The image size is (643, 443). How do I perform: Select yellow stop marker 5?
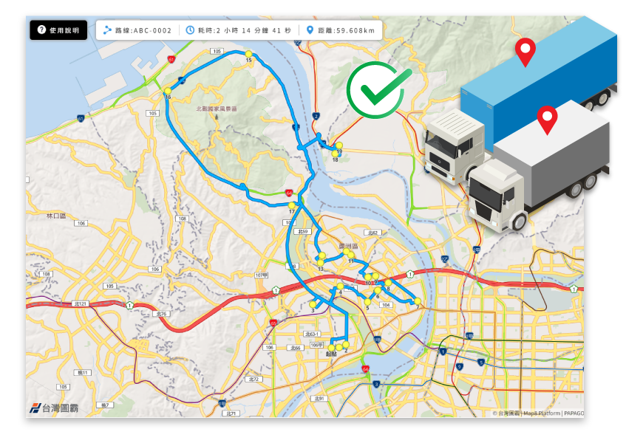[x=367, y=302]
